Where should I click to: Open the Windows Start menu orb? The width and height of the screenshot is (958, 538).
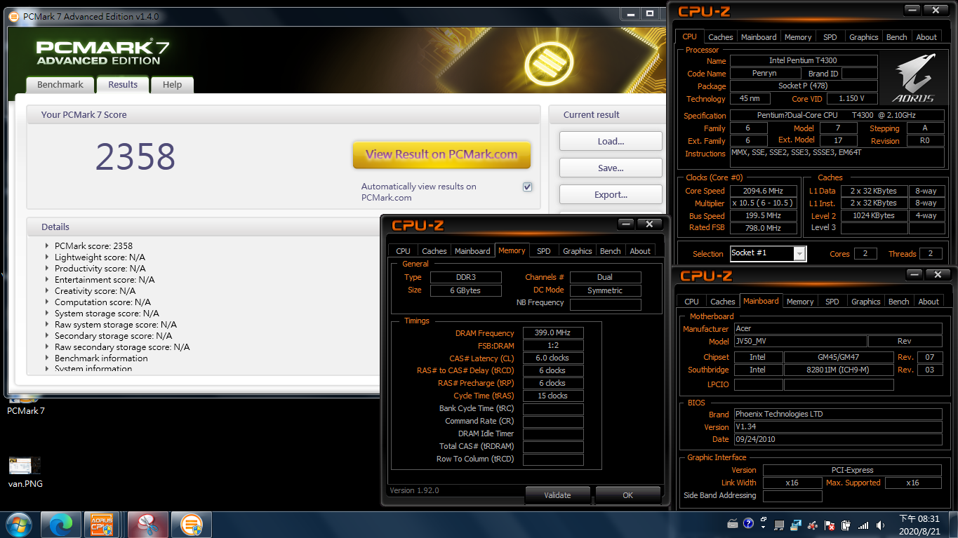click(18, 524)
